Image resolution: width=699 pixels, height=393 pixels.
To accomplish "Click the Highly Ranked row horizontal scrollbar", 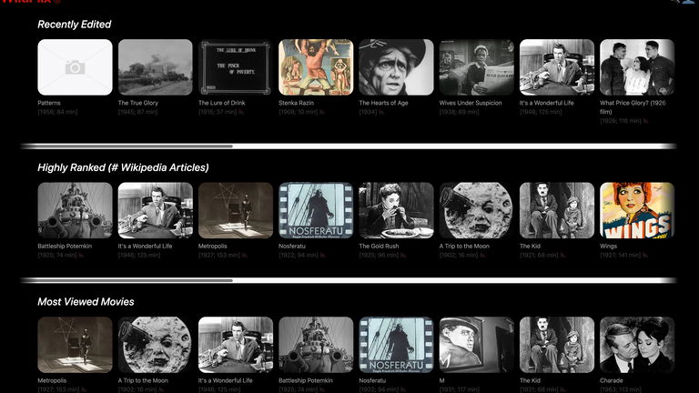I will pyautogui.click(x=127, y=280).
